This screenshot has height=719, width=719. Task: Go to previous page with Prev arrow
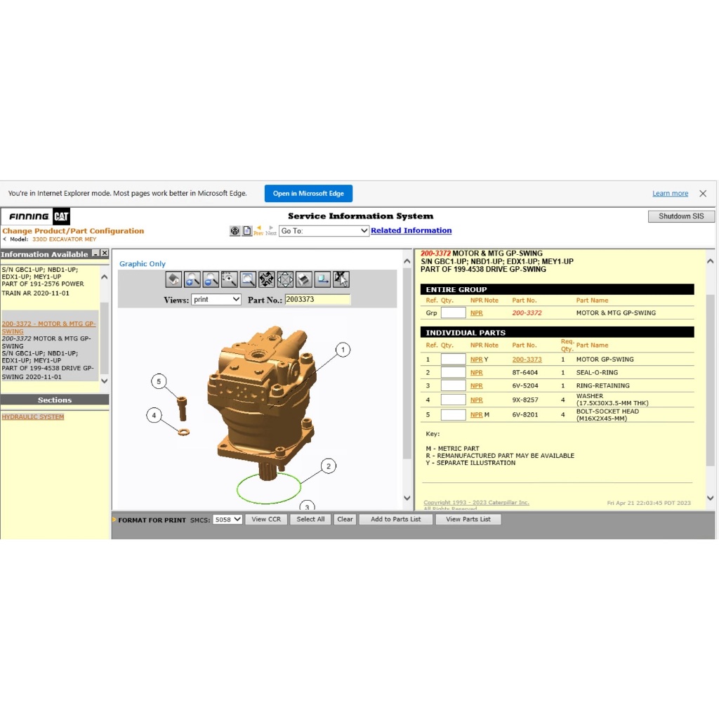coord(258,230)
